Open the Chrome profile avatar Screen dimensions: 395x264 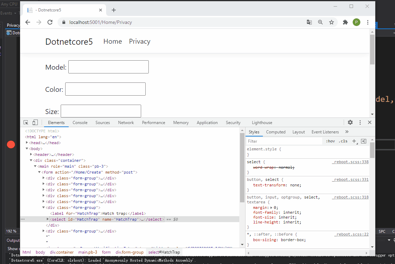tap(357, 22)
